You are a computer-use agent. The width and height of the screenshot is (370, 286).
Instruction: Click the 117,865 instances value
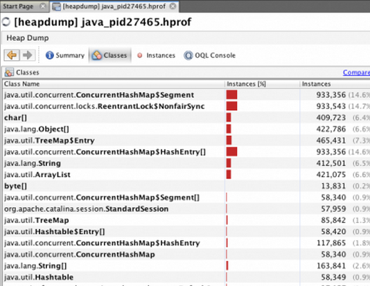331,243
